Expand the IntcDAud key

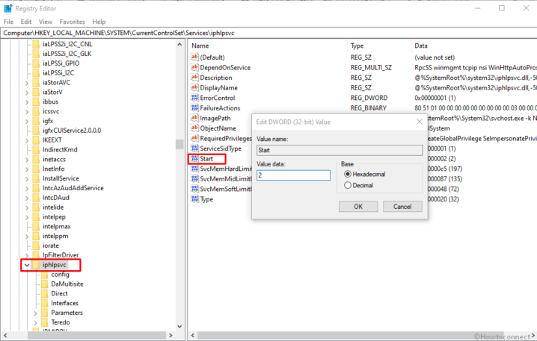(27, 198)
